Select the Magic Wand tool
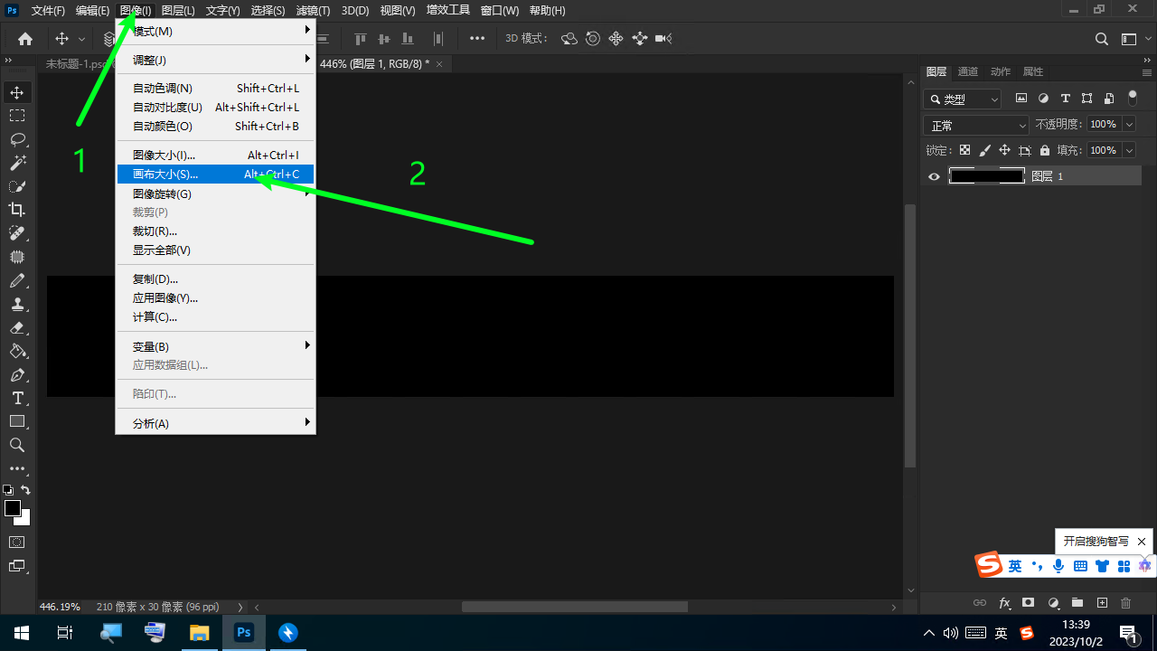Image resolution: width=1157 pixels, height=651 pixels. [x=17, y=163]
